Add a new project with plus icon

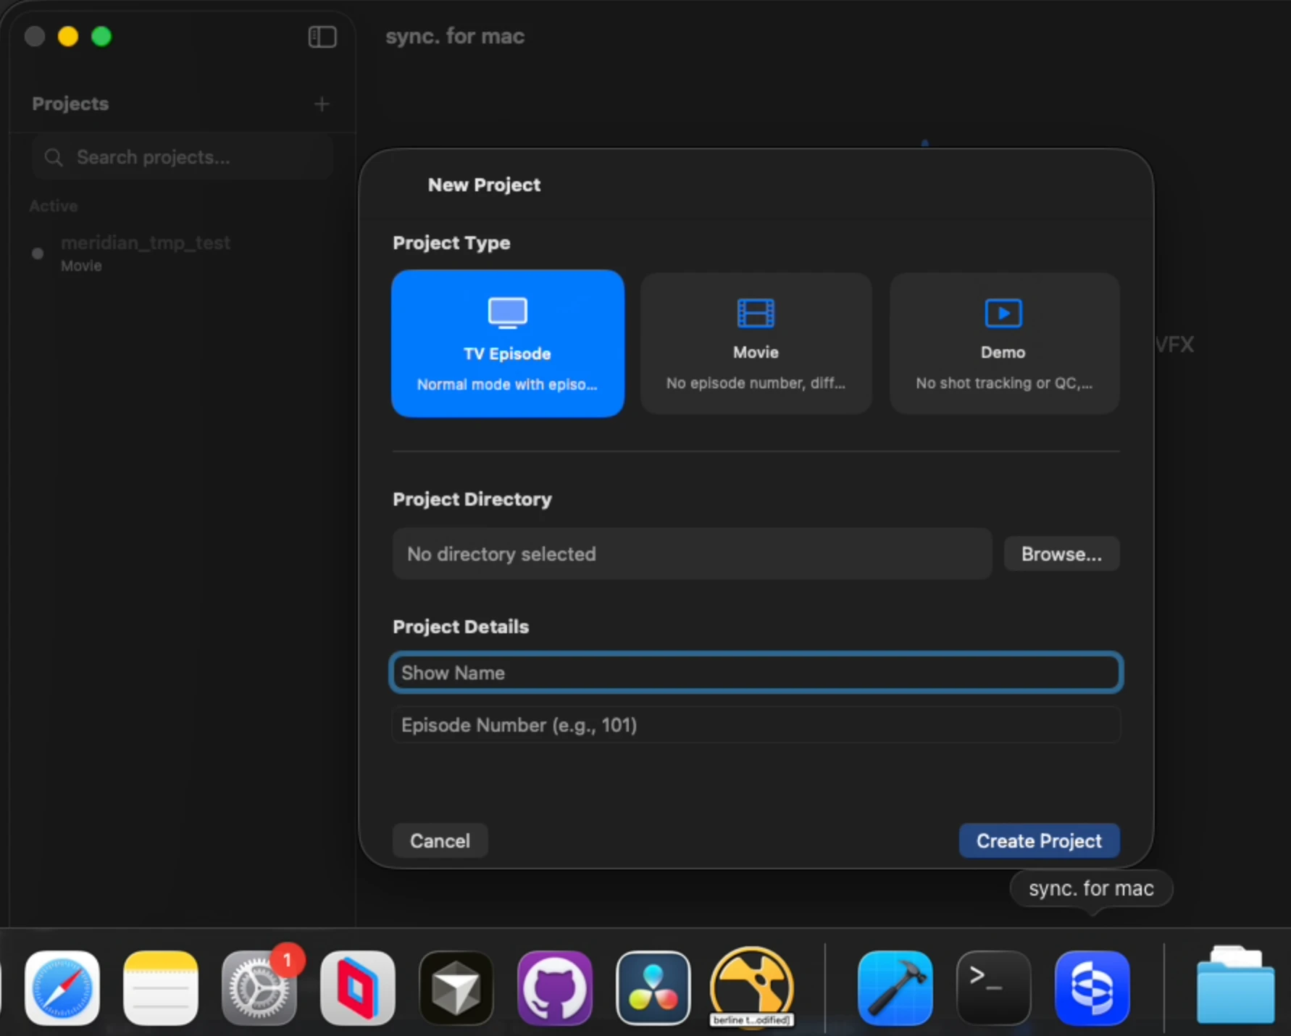pos(322,104)
